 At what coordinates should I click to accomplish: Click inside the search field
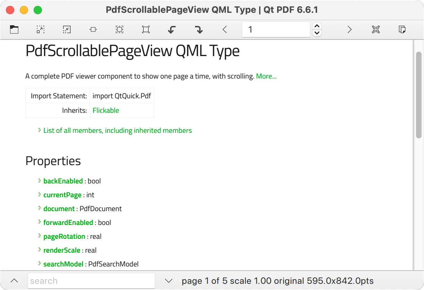click(91, 281)
